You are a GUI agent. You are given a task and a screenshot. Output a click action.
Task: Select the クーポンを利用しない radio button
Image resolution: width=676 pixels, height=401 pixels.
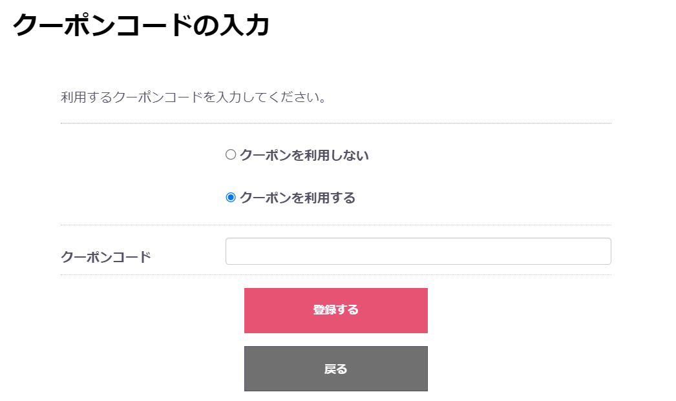pyautogui.click(x=231, y=155)
